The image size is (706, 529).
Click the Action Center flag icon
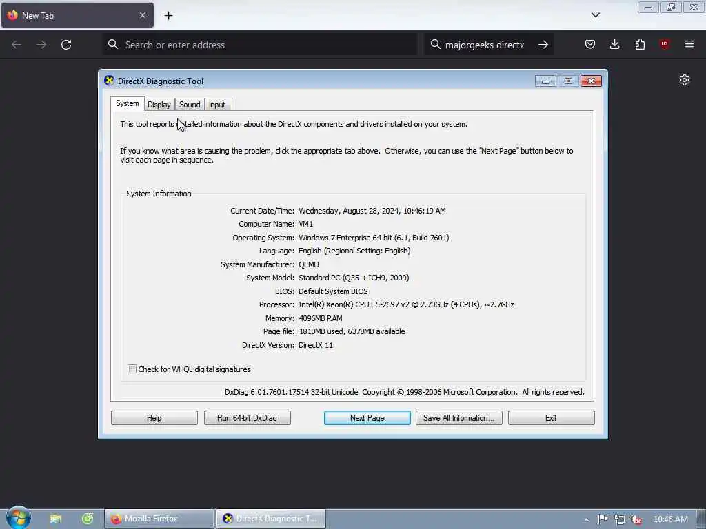(x=603, y=519)
